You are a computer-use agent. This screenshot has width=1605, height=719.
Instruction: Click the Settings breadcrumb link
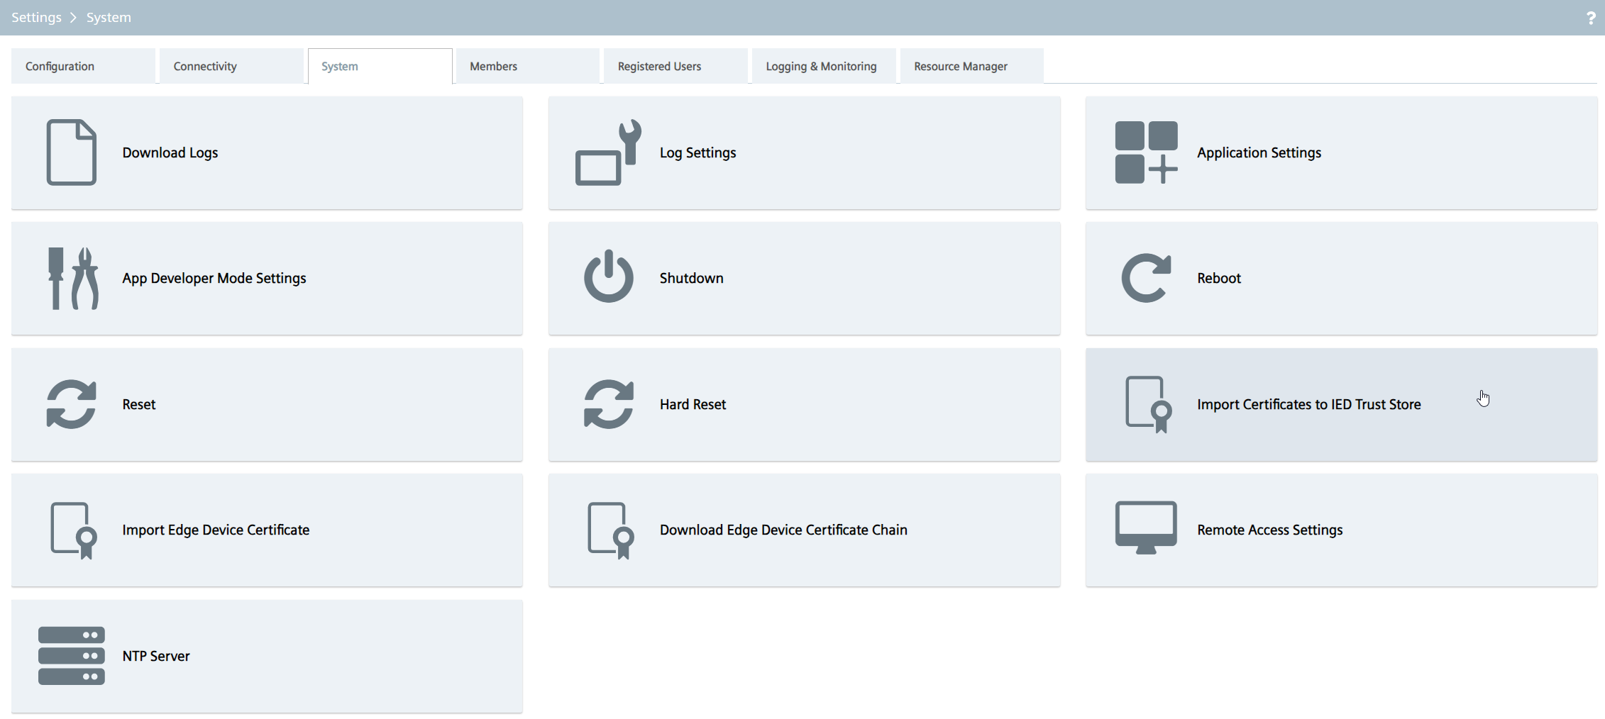point(36,18)
